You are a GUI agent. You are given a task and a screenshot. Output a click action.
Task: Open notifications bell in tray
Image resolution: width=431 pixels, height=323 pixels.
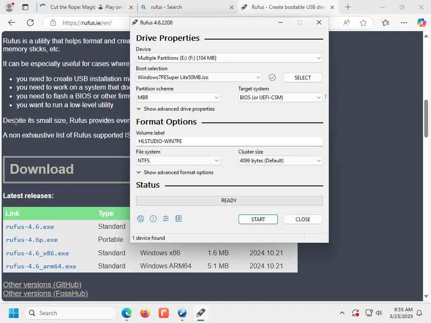click(x=419, y=313)
